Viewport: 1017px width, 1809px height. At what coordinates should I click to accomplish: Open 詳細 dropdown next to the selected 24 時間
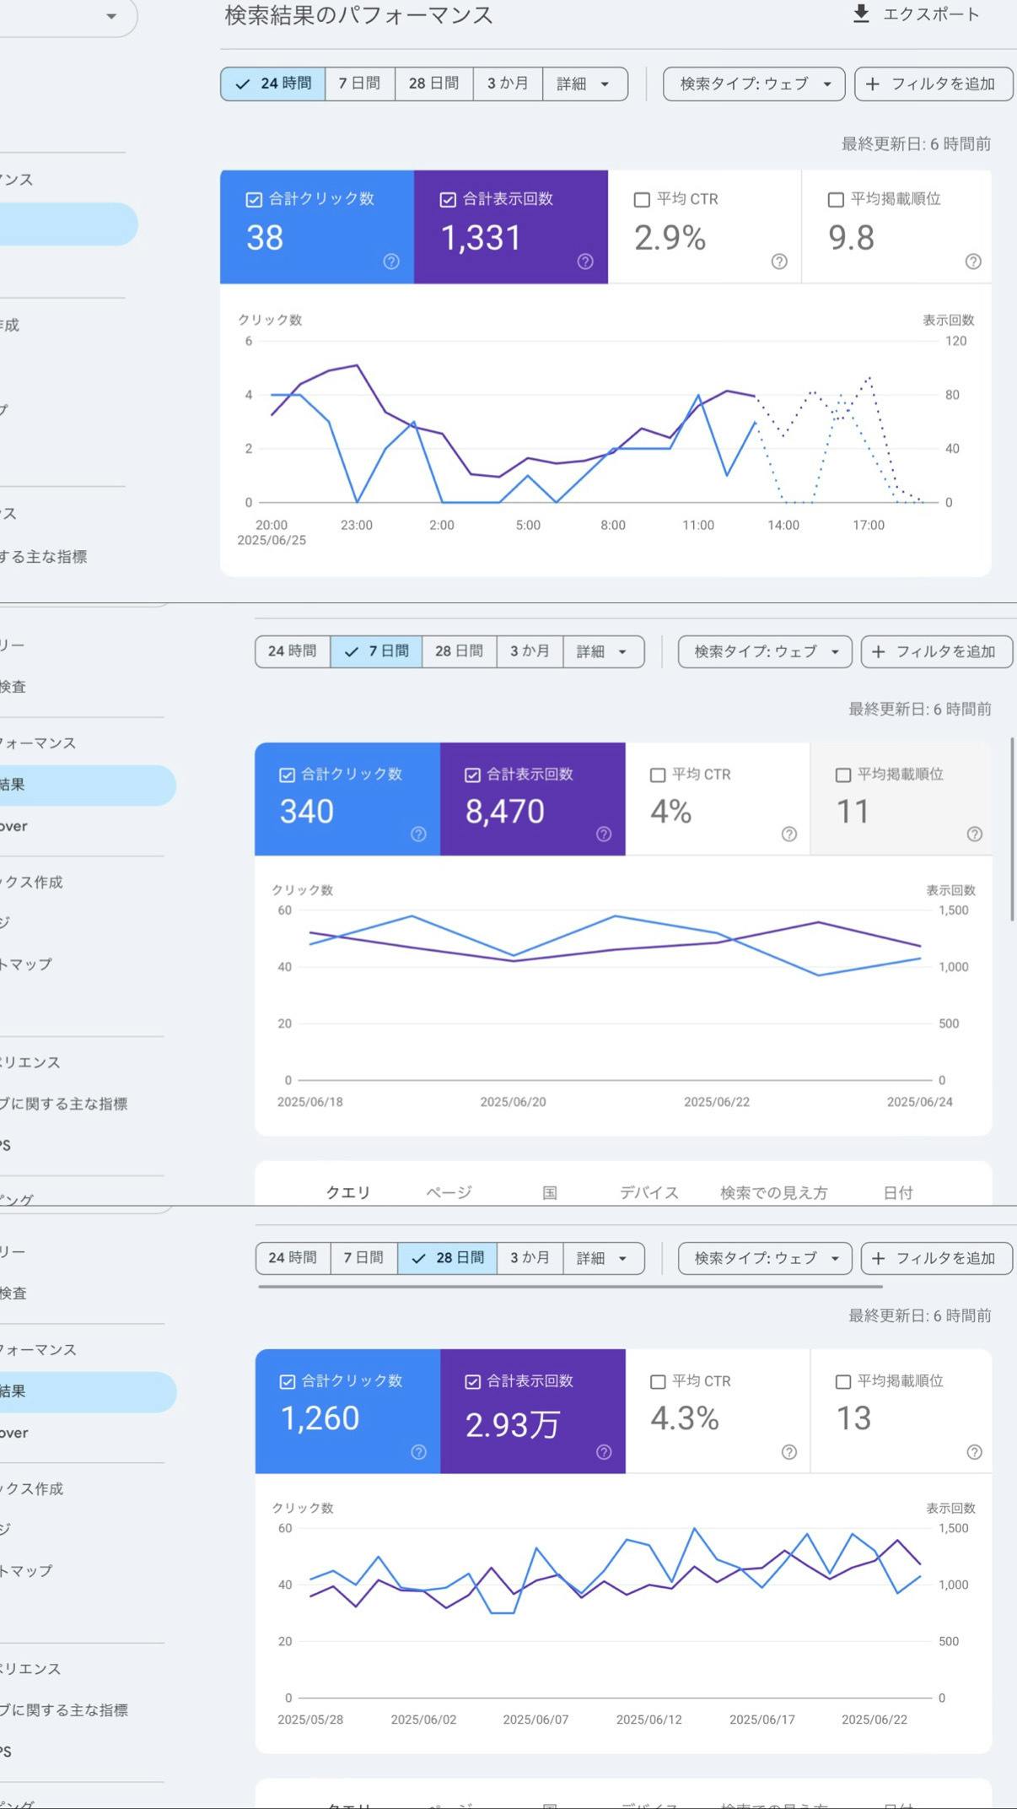[584, 84]
